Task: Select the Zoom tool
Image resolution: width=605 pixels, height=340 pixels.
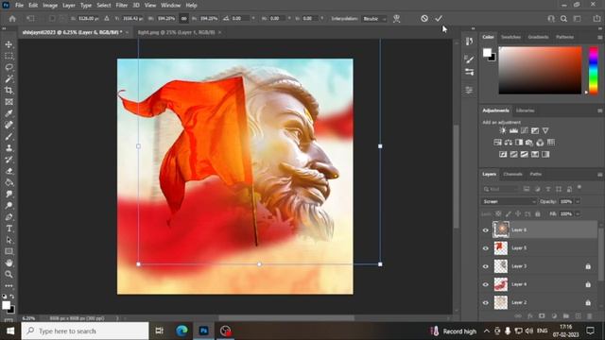Action: coord(9,275)
